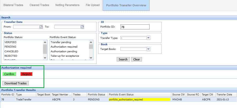Viewport: 237px width, 108px height.
Task: Expand the Target Book dropdown
Action: coord(148,49)
